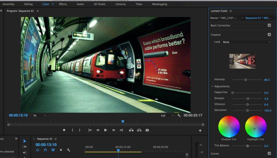277x158 pixels.
Task: Click the timeline timecode 00:00:13:10
Action: click(x=46, y=145)
